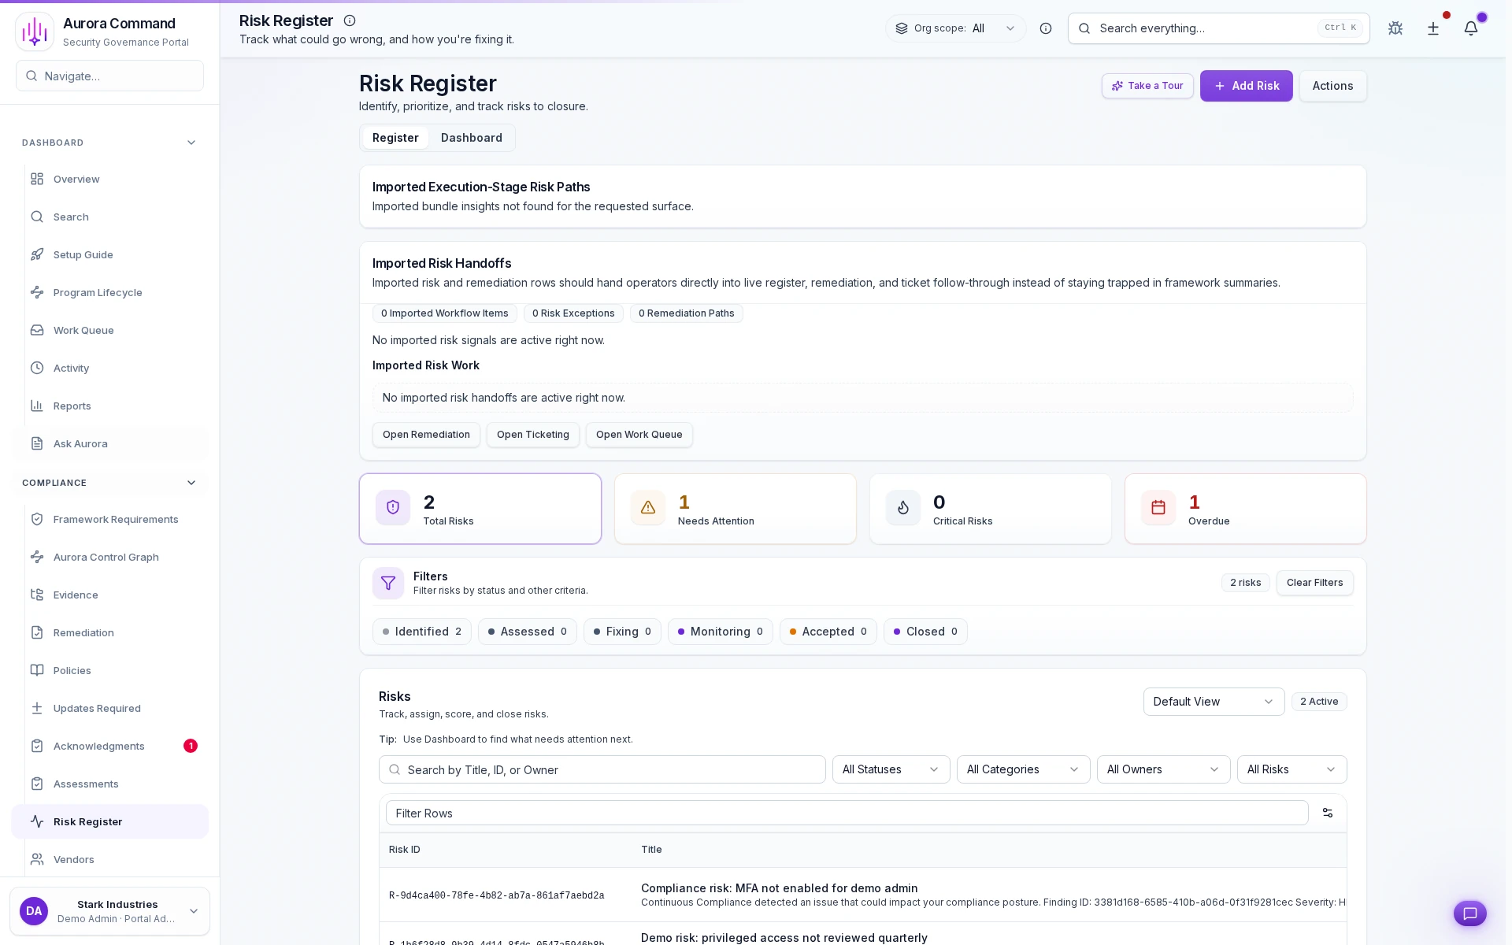Open the chat assistant bubble at bottom right
The height and width of the screenshot is (945, 1512).
click(1469, 913)
